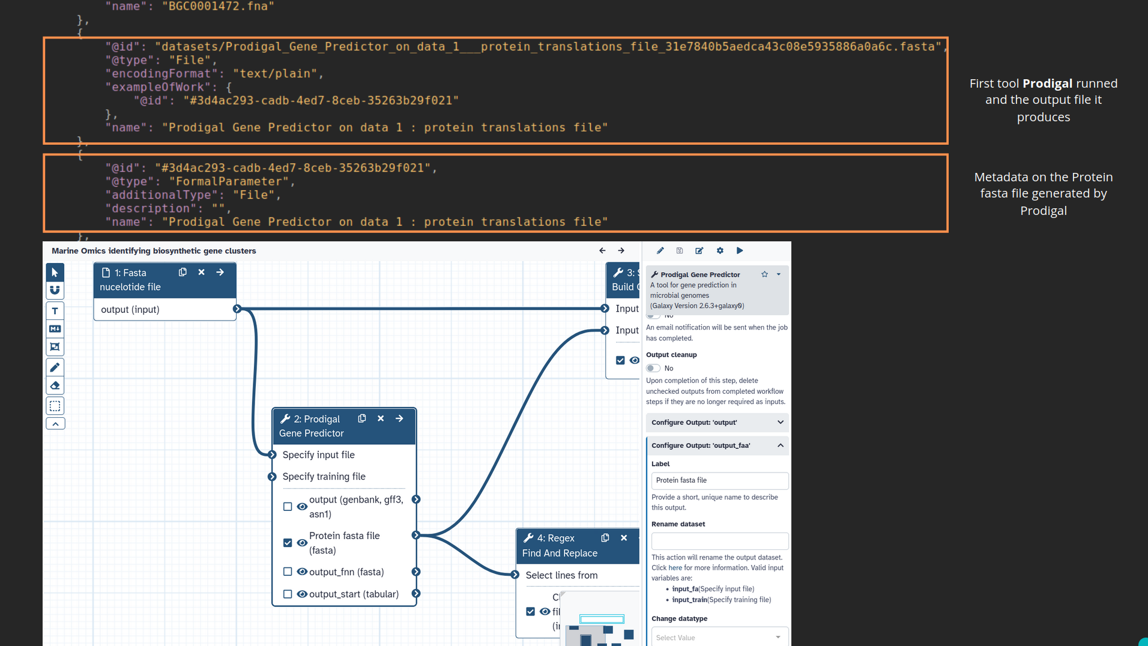The image size is (1148, 646).
Task: Click the output (input) terminal of Fasta node
Action: (x=237, y=309)
